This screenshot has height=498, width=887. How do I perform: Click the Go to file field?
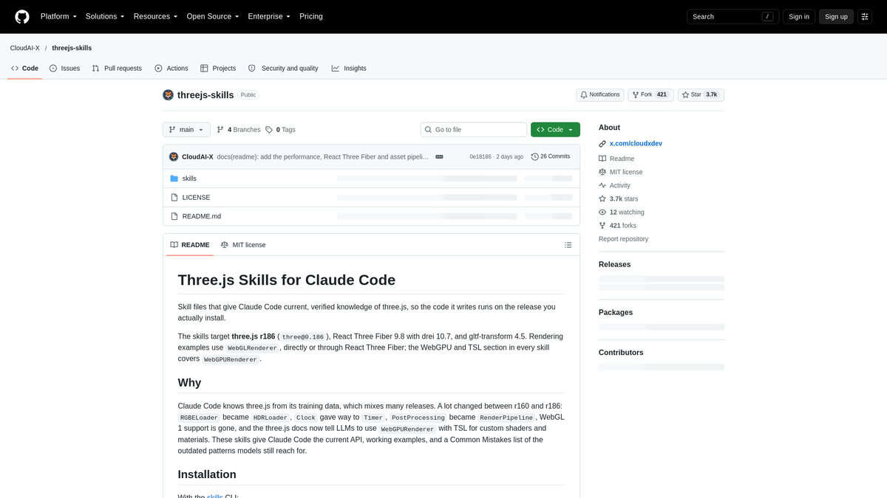[x=474, y=130]
